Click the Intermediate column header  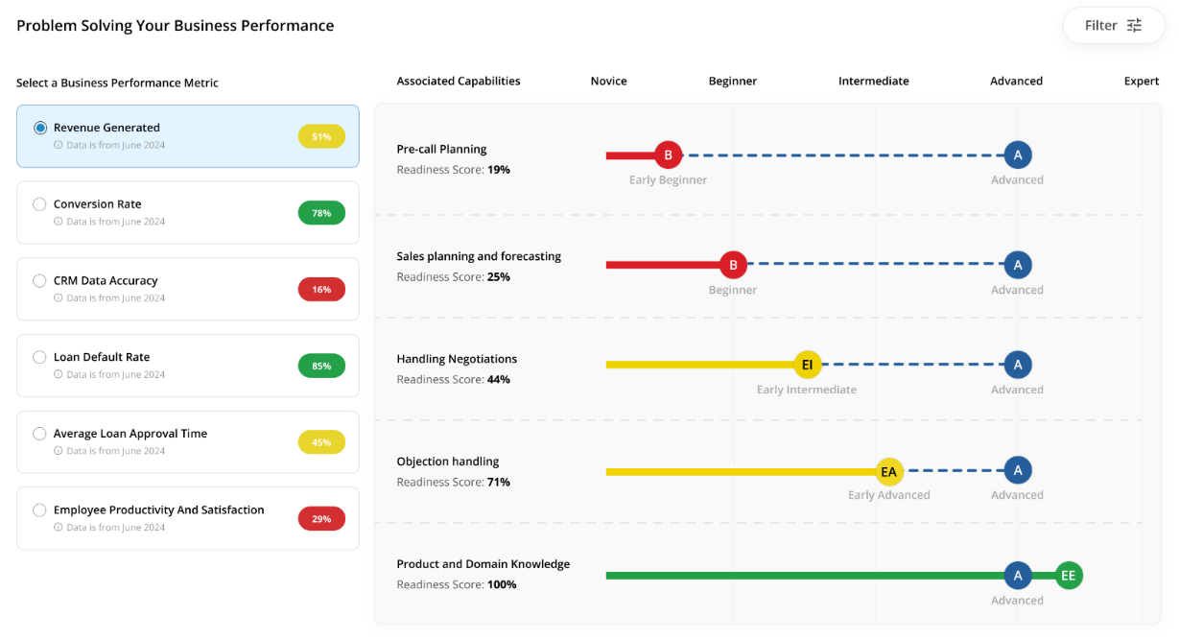pos(874,81)
